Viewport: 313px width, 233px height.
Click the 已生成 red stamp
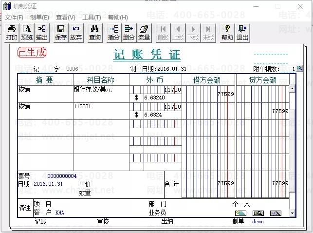(x=32, y=53)
